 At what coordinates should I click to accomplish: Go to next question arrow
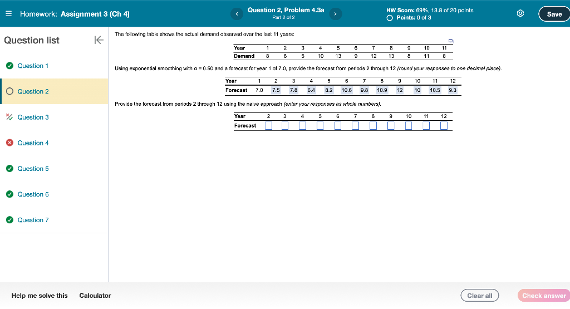pos(335,14)
